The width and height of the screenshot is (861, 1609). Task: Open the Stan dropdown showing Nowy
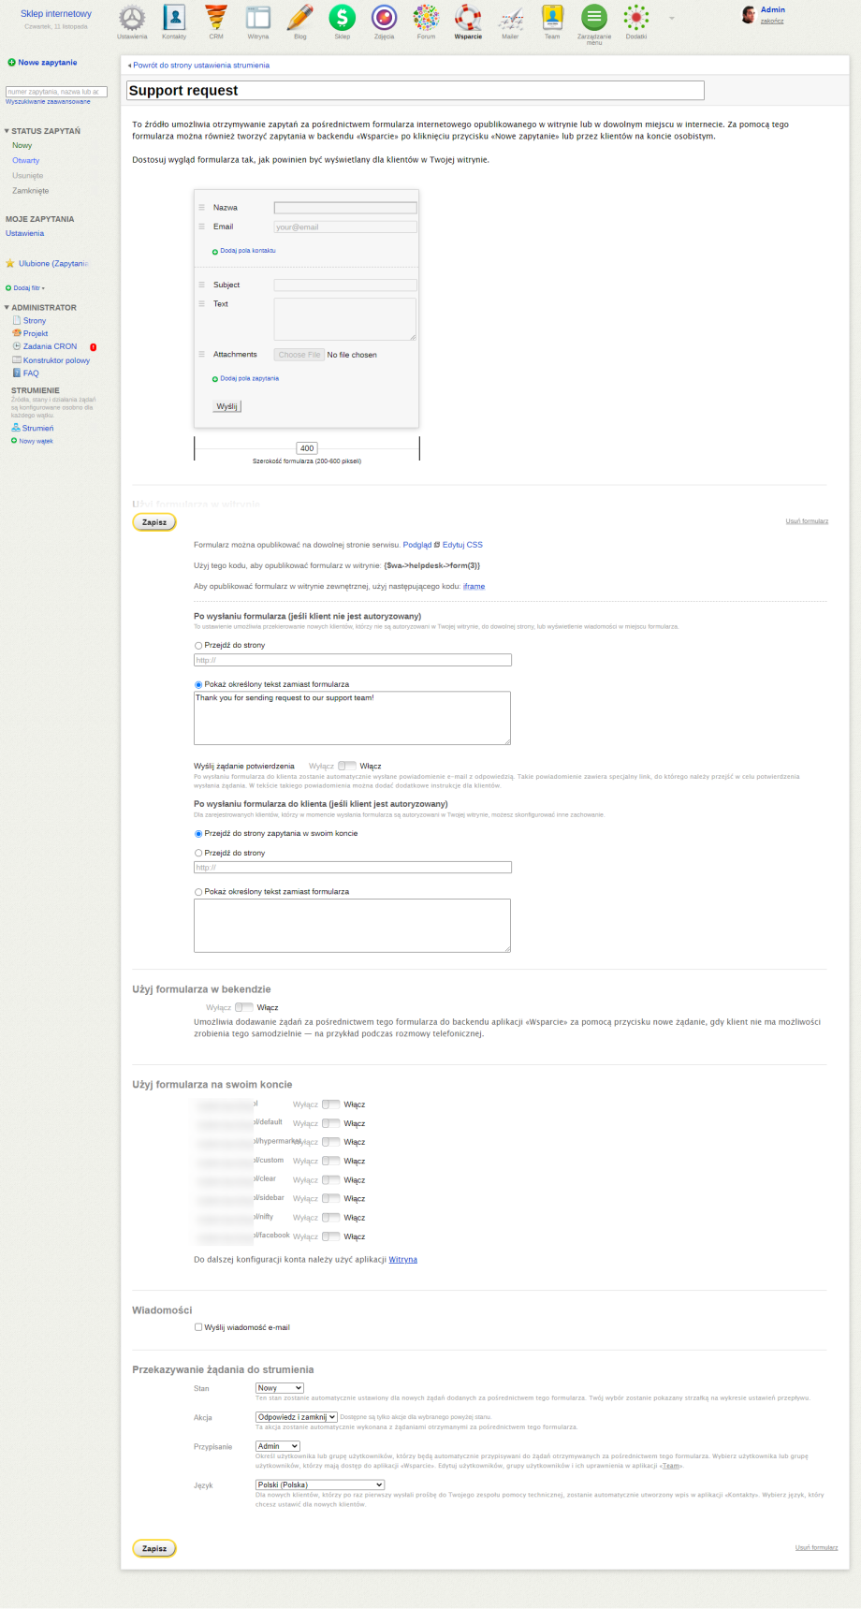point(280,1388)
